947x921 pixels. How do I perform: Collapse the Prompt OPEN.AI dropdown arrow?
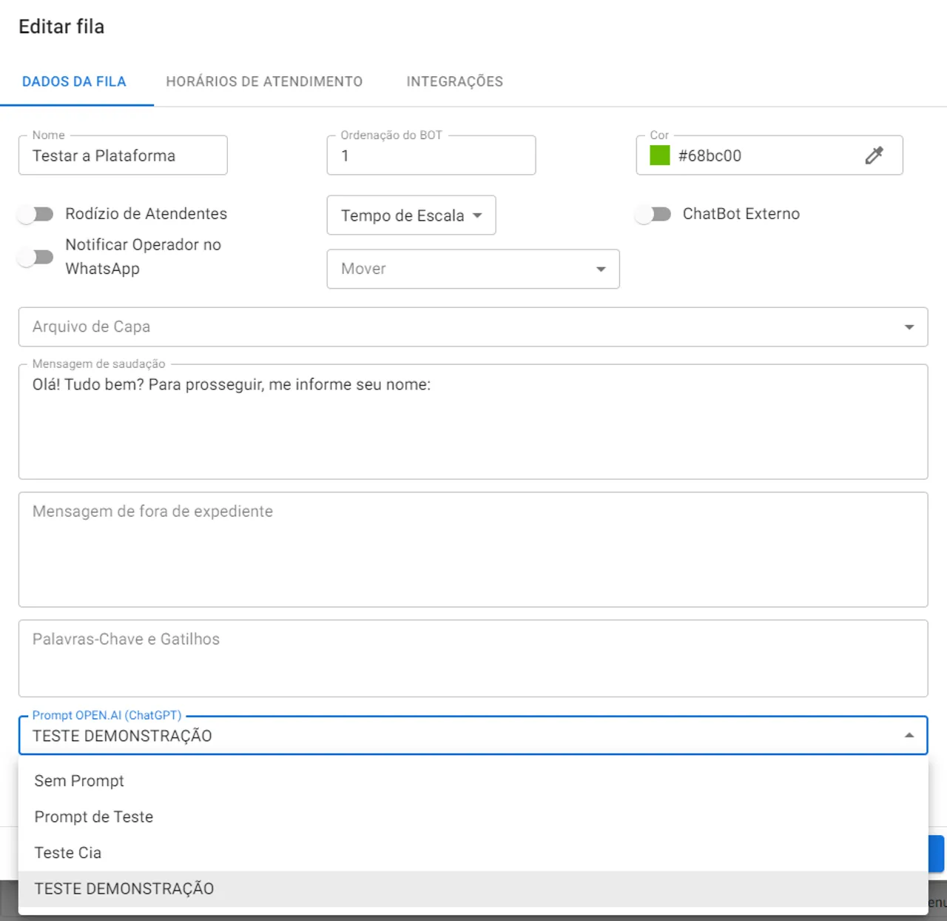click(909, 735)
